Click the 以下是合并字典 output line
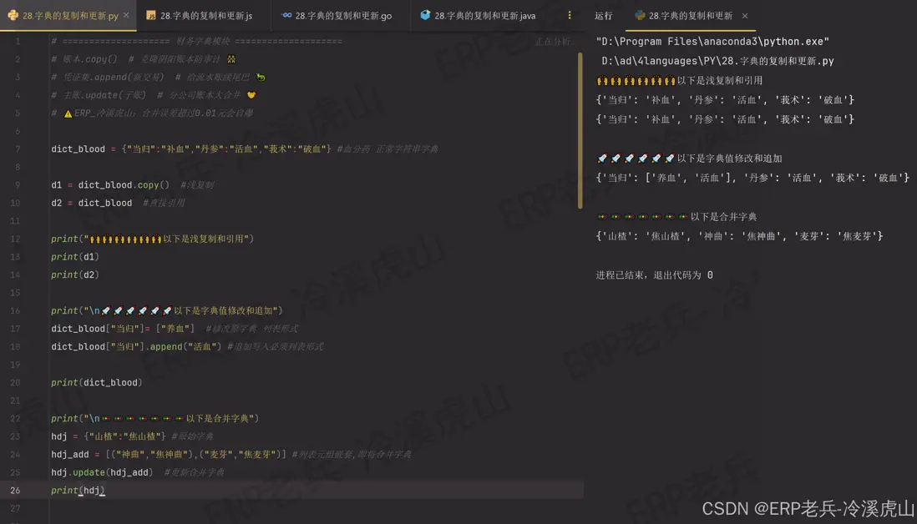The image size is (917, 524). coord(676,217)
